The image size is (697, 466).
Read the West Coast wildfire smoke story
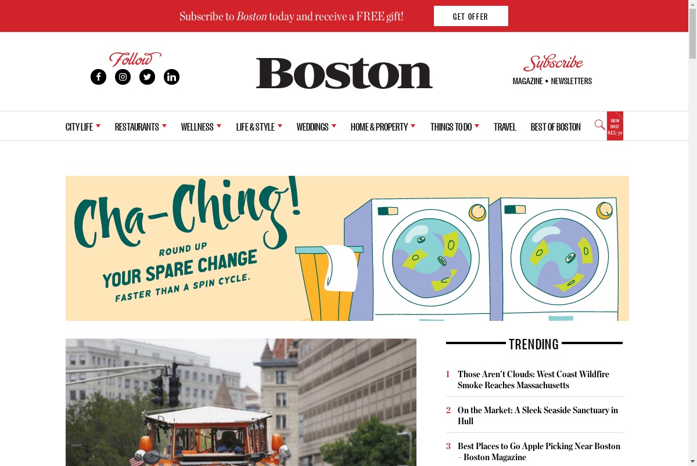coord(533,380)
